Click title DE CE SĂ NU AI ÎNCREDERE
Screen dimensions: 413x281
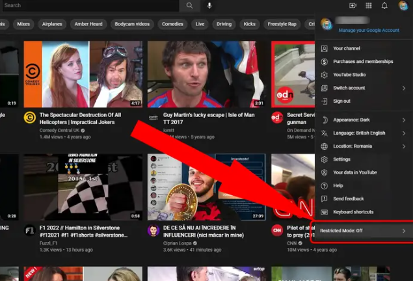(204, 232)
